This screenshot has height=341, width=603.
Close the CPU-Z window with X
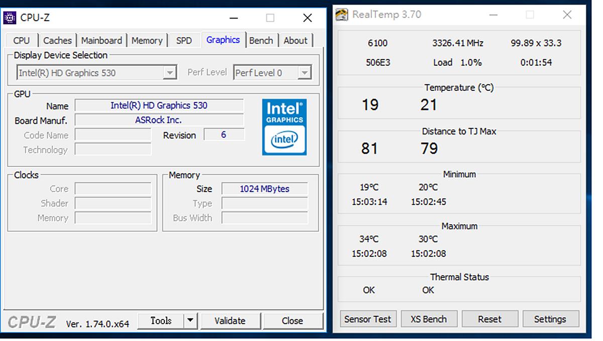308,18
